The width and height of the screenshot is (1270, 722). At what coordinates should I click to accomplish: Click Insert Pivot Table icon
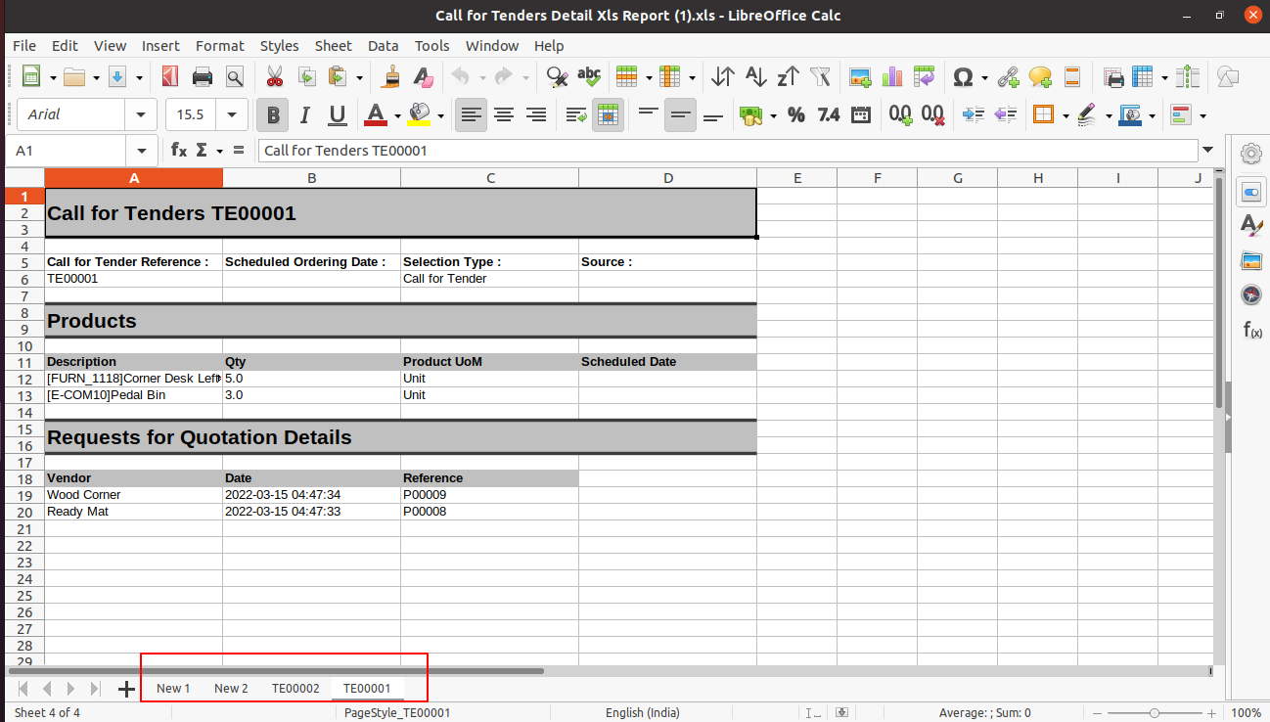(x=924, y=77)
